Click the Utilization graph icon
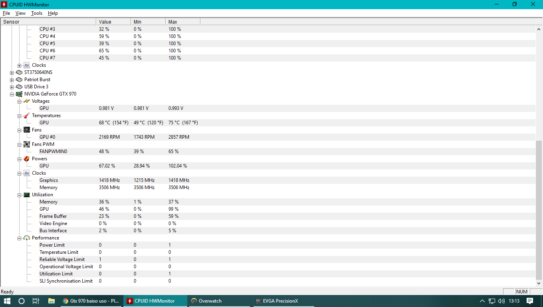543x307 pixels. pos(26,195)
